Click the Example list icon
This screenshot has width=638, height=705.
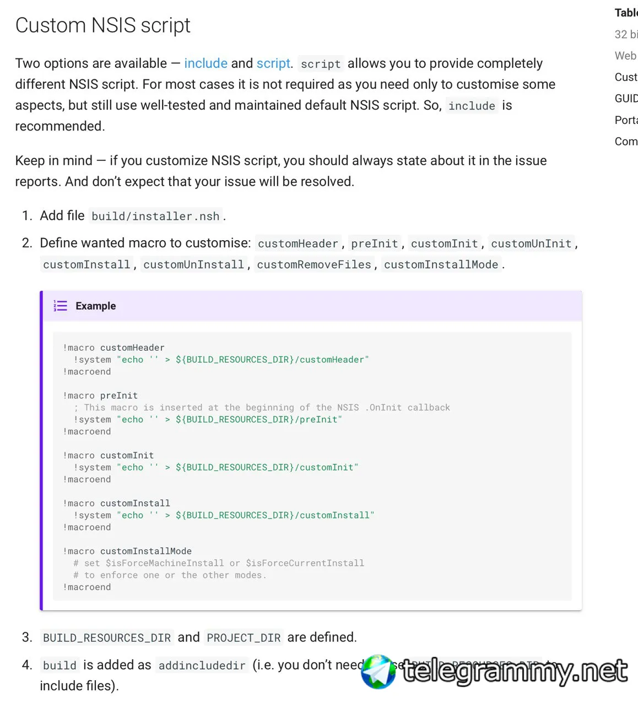click(60, 306)
